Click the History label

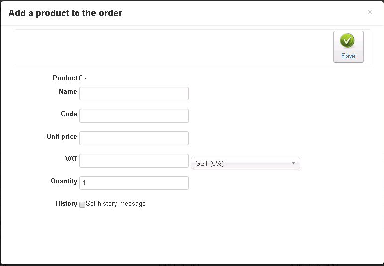[x=66, y=204]
